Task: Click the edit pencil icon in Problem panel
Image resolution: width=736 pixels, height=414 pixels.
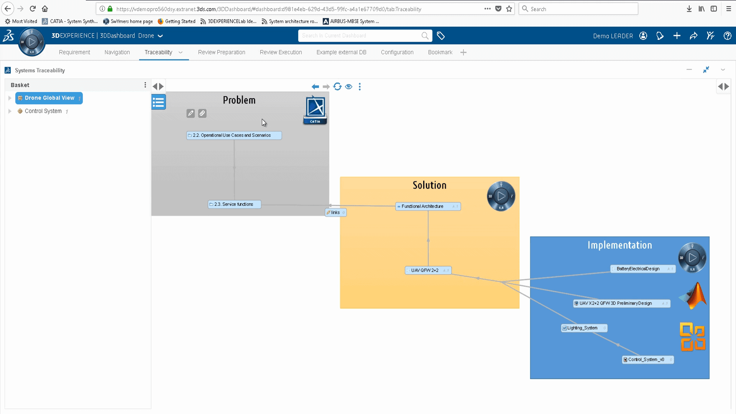Action: tap(191, 113)
